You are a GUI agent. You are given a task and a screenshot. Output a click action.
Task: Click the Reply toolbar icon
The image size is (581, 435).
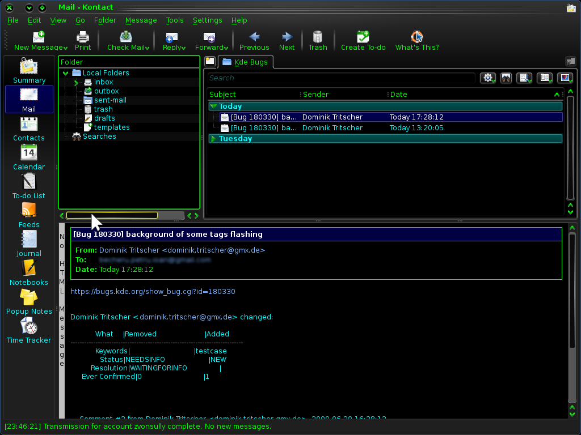[x=171, y=37]
